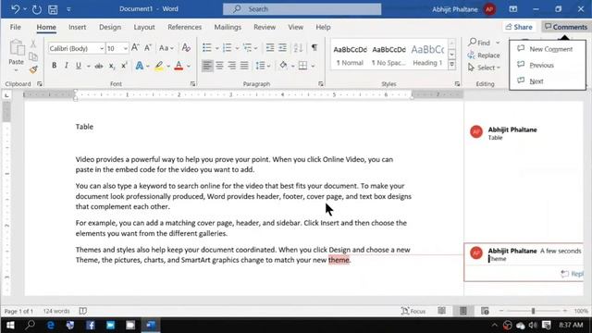Switch to the Insert tab
The height and width of the screenshot is (333, 592).
click(78, 27)
